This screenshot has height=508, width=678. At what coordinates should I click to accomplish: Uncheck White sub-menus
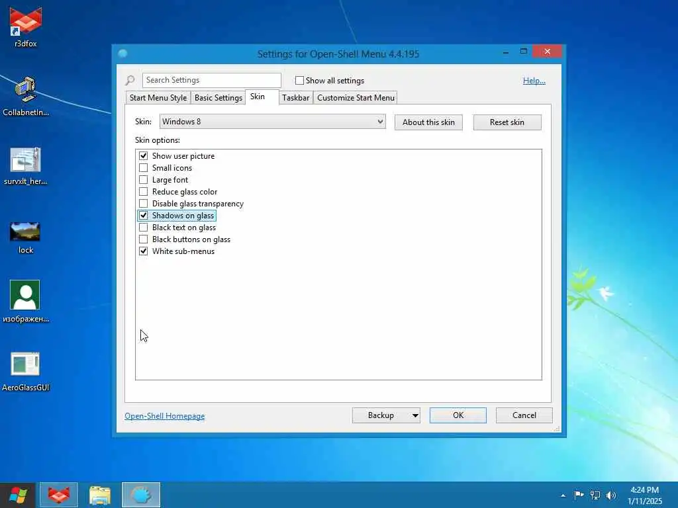pyautogui.click(x=144, y=251)
